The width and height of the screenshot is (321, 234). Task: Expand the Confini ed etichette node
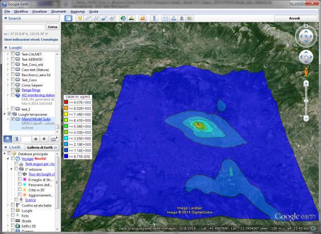(8, 205)
